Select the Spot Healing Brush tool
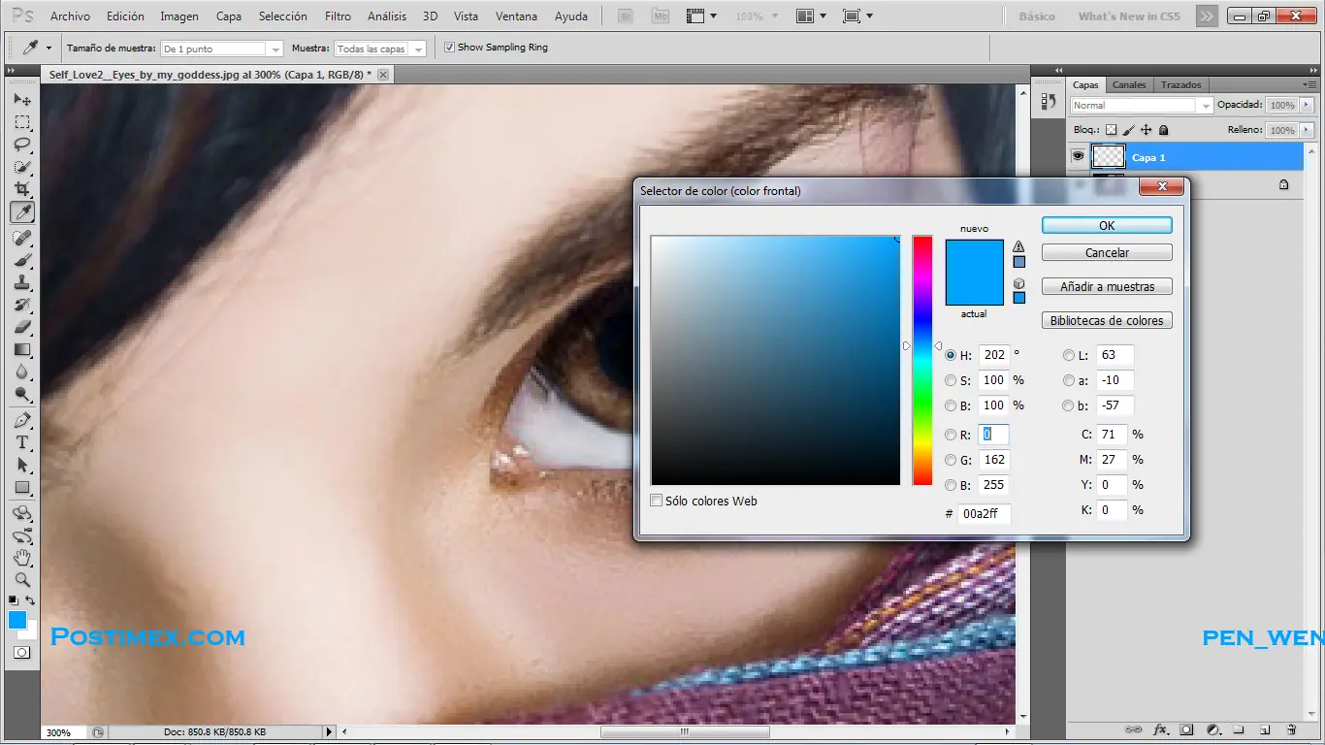Image resolution: width=1325 pixels, height=745 pixels. 22,238
